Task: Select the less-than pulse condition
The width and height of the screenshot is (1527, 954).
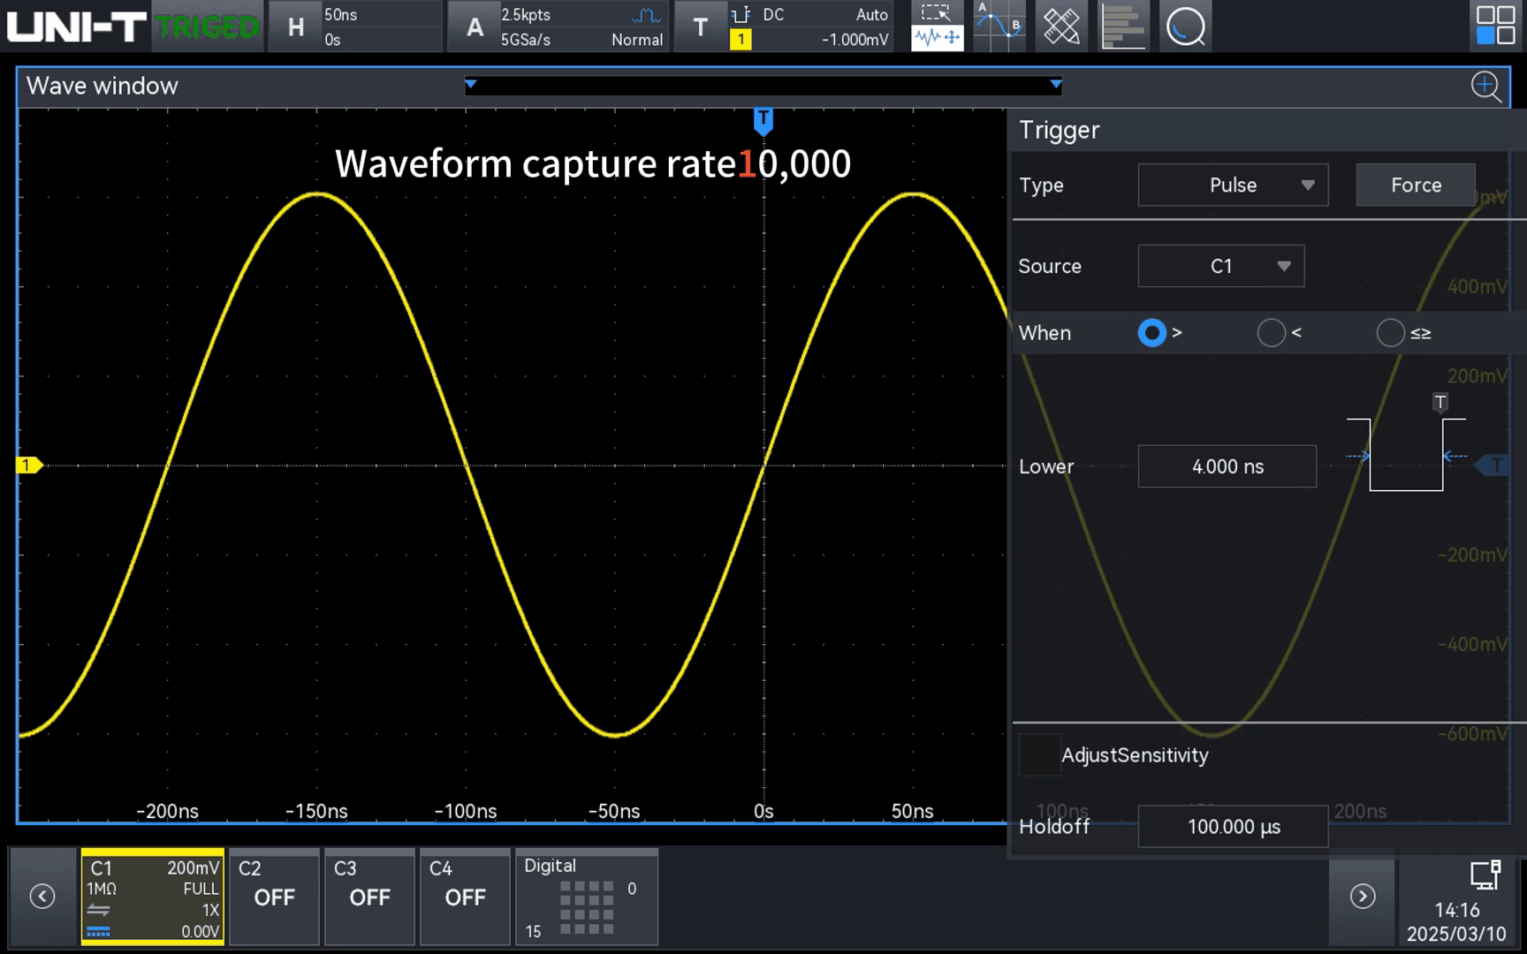Action: coord(1271,333)
